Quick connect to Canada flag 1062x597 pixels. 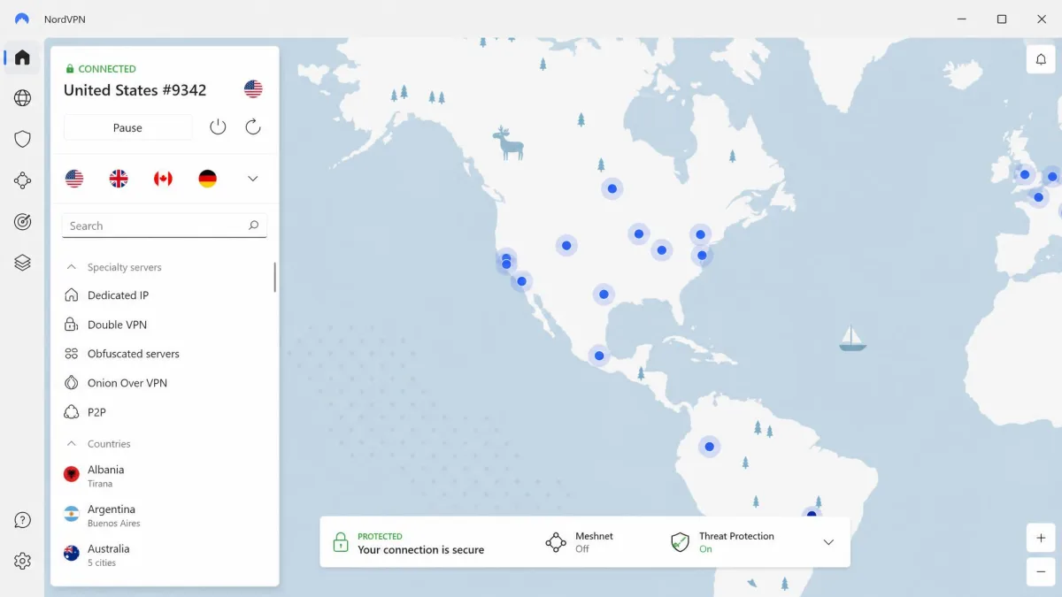click(163, 179)
